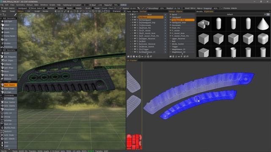The width and height of the screenshot is (271, 152).
Task: Select the Faces selection mode
Action: click(68, 8)
